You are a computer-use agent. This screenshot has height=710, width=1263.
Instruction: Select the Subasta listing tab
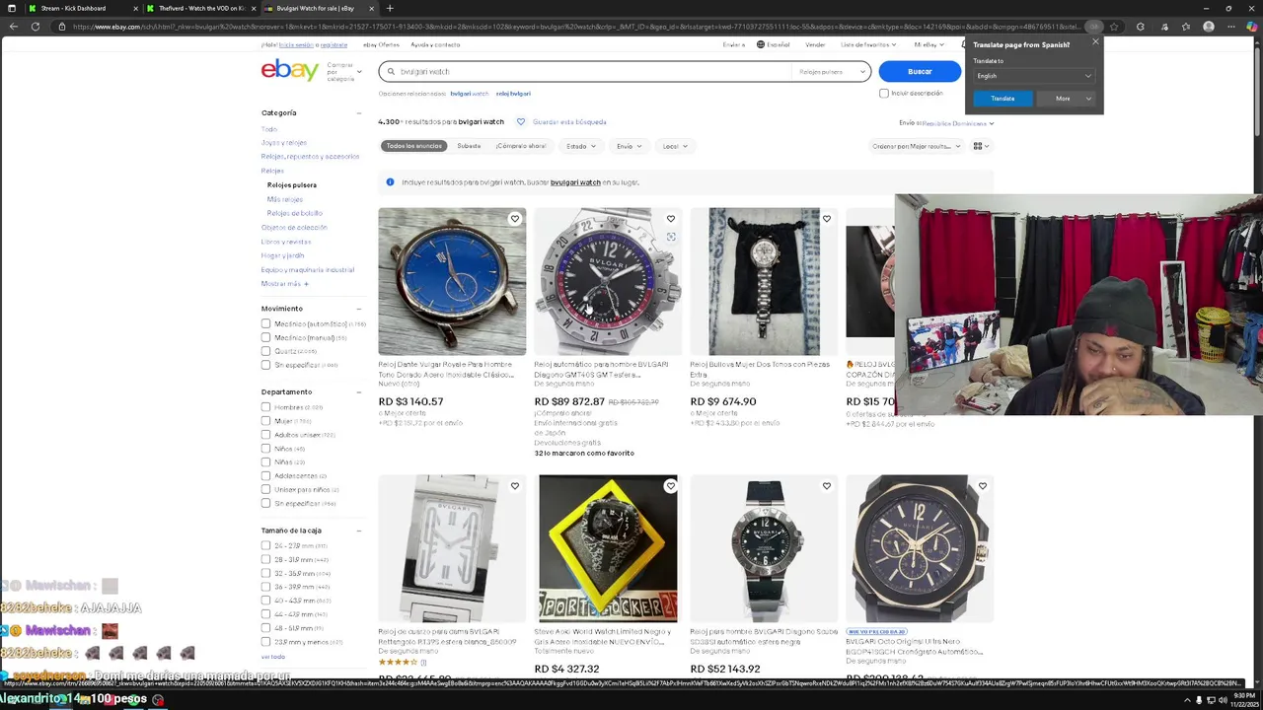click(x=469, y=146)
